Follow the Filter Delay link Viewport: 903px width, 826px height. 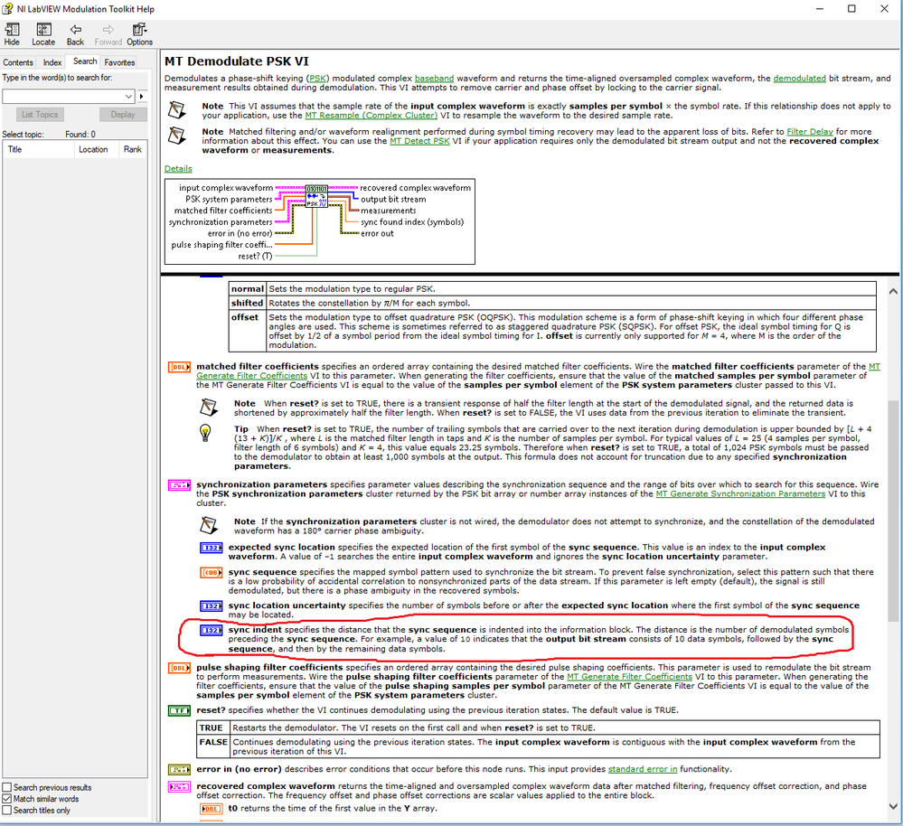point(810,132)
